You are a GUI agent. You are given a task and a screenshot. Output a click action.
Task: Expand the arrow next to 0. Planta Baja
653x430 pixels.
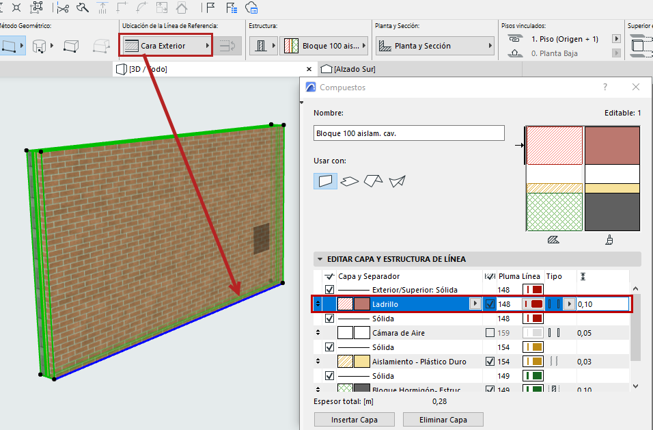point(616,53)
